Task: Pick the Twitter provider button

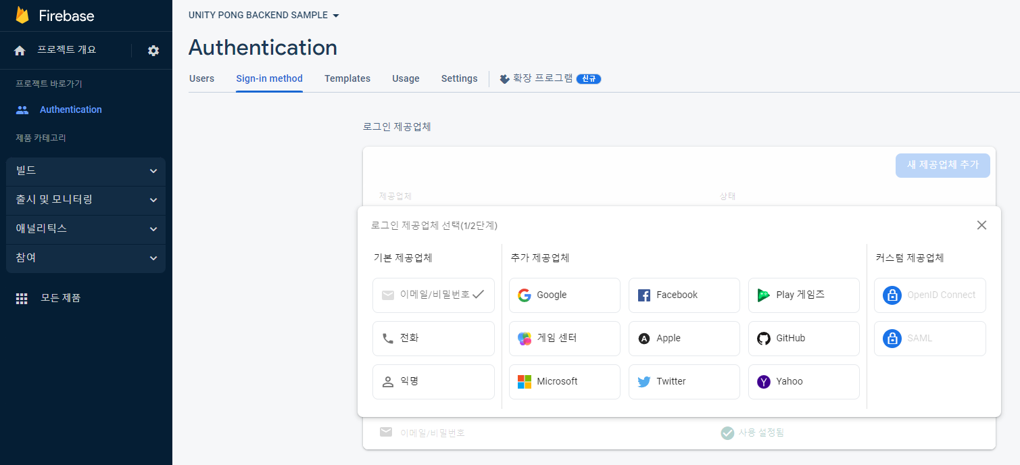Action: pyautogui.click(x=684, y=382)
